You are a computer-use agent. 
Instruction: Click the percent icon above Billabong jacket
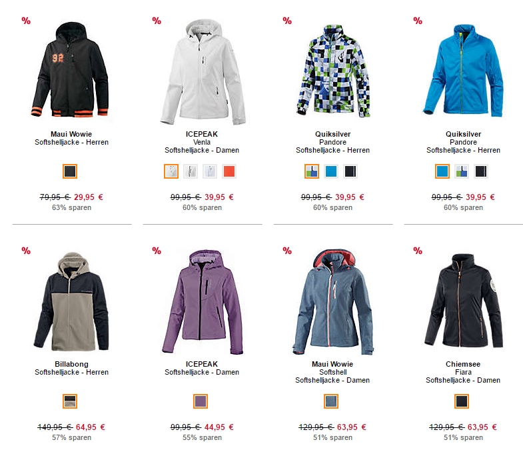pos(26,251)
